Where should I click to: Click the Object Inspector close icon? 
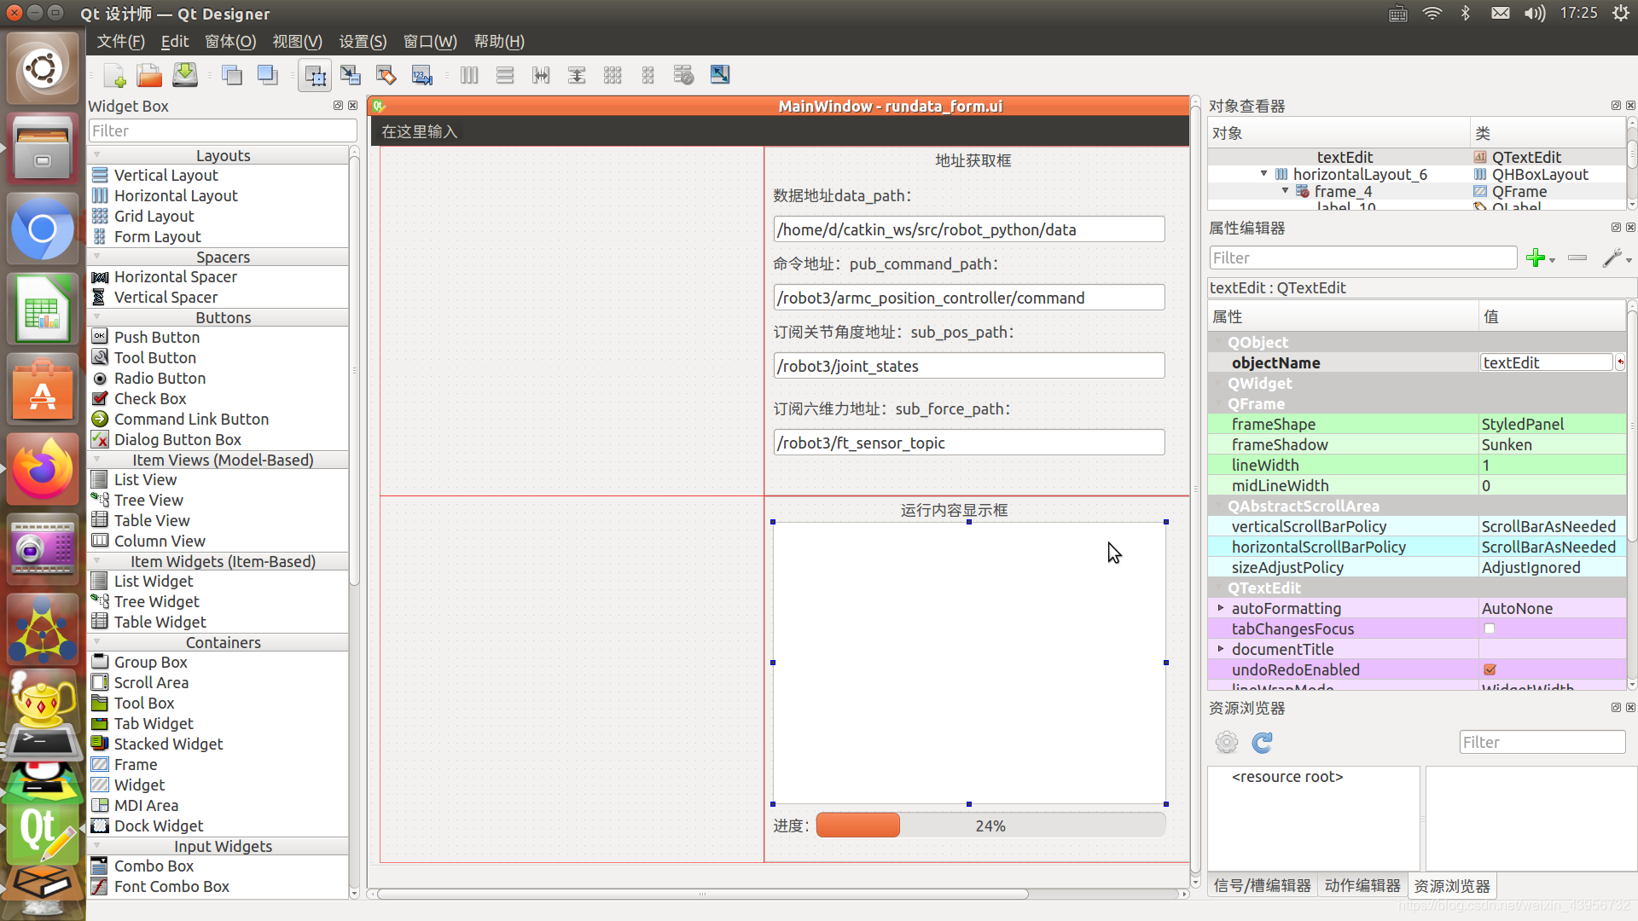pos(1630,106)
